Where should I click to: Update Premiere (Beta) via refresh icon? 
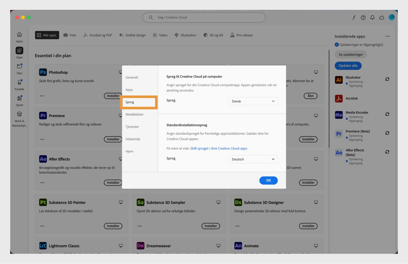click(x=387, y=133)
